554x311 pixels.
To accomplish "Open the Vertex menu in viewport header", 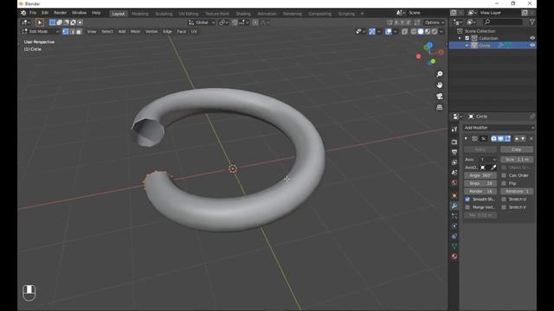I will [151, 31].
